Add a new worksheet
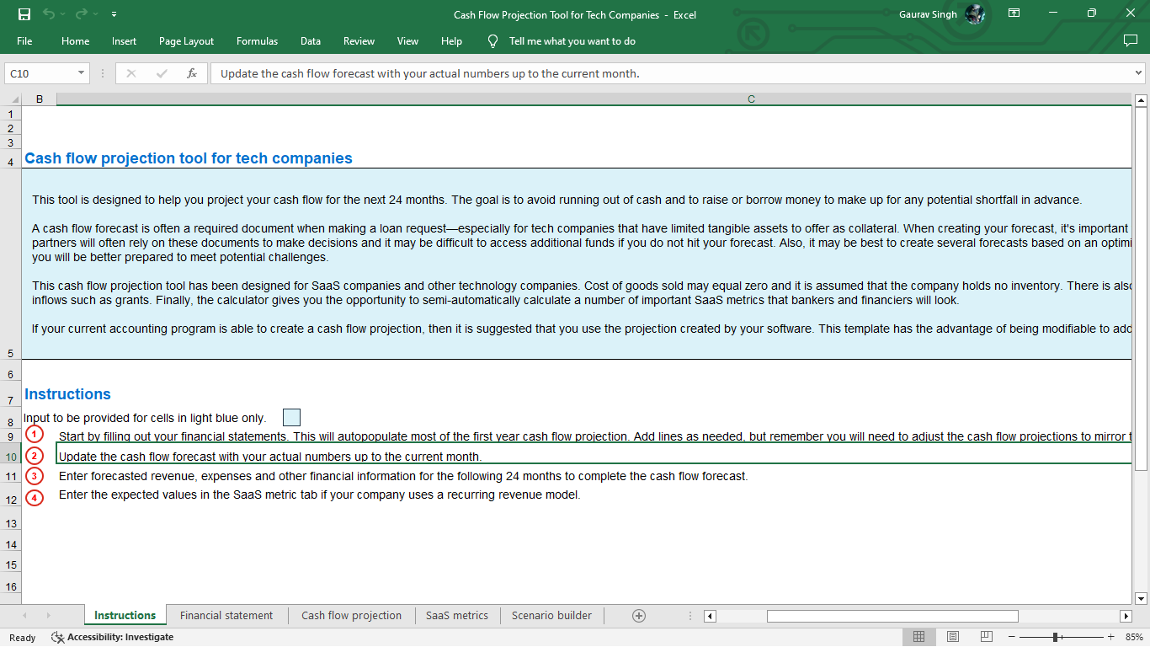Image resolution: width=1150 pixels, height=647 pixels. (639, 615)
